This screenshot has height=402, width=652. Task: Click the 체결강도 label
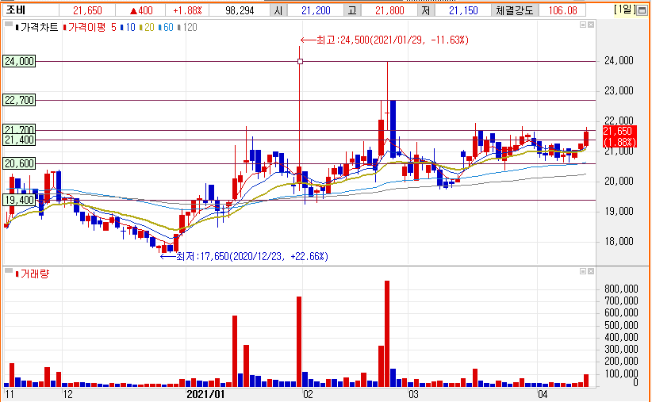(514, 10)
